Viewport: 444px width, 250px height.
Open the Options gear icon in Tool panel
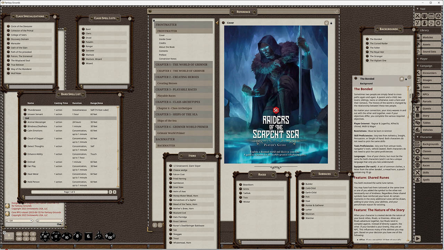coord(438,23)
